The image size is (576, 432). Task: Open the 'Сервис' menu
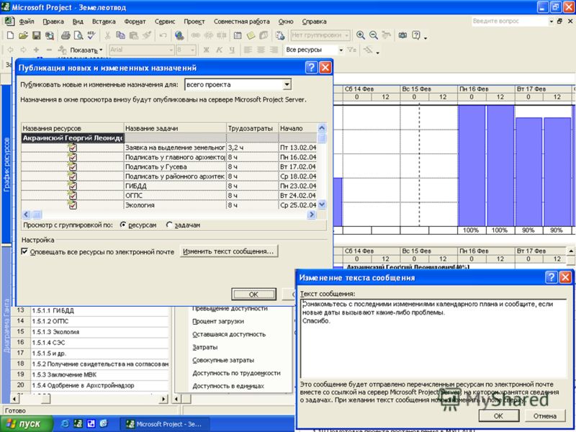click(x=165, y=22)
